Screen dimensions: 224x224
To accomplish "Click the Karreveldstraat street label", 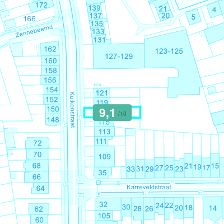I will [149, 187].
